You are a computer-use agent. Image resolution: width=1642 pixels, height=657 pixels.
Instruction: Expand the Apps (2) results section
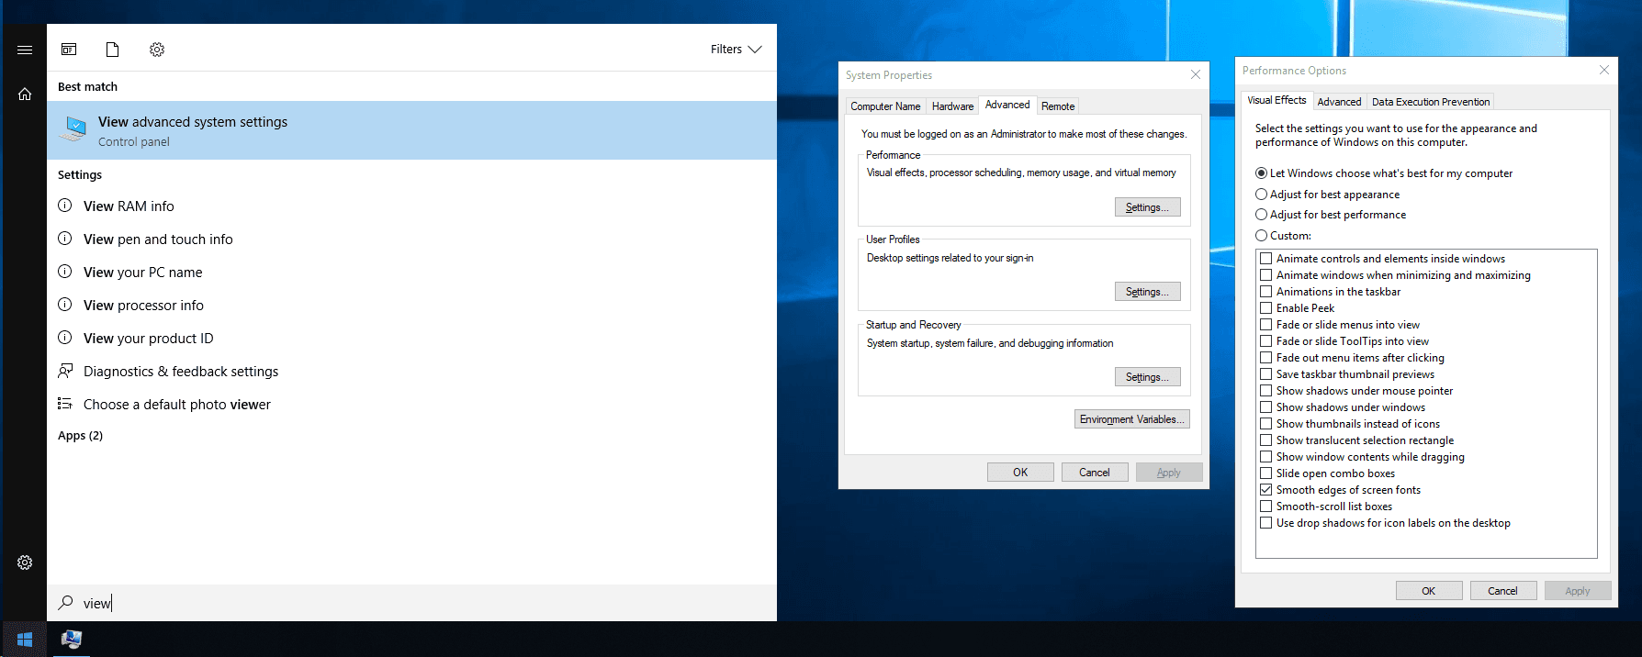coord(81,436)
